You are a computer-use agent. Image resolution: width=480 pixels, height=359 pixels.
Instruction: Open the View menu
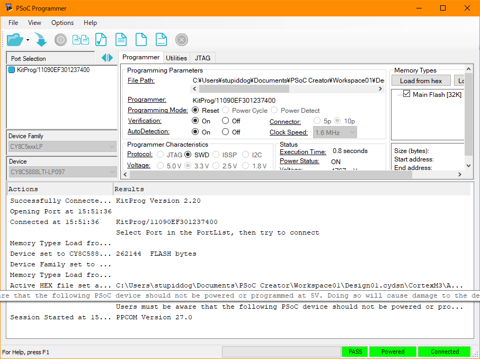coord(34,23)
